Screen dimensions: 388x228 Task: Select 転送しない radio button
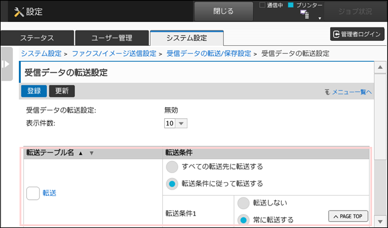[x=243, y=203]
